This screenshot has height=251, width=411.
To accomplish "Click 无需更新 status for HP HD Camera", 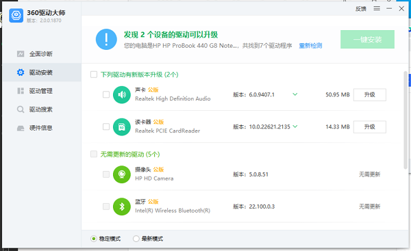I will [370, 174].
